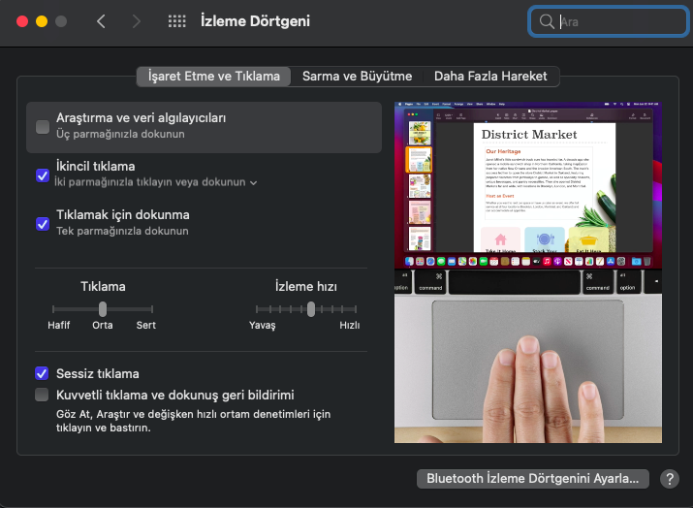Switch to Sarma ve Büyütme tab

357,76
